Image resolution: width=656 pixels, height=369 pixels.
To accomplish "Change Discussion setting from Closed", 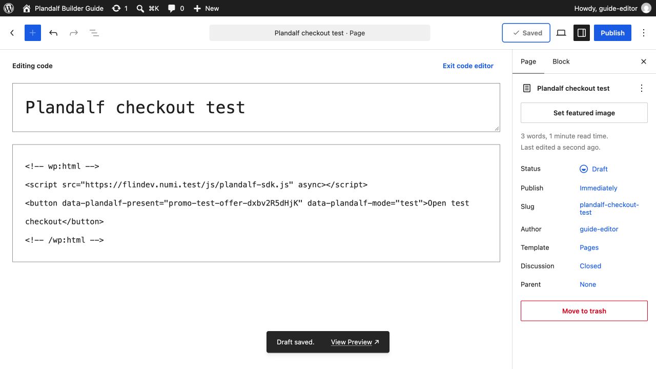I will pos(590,266).
